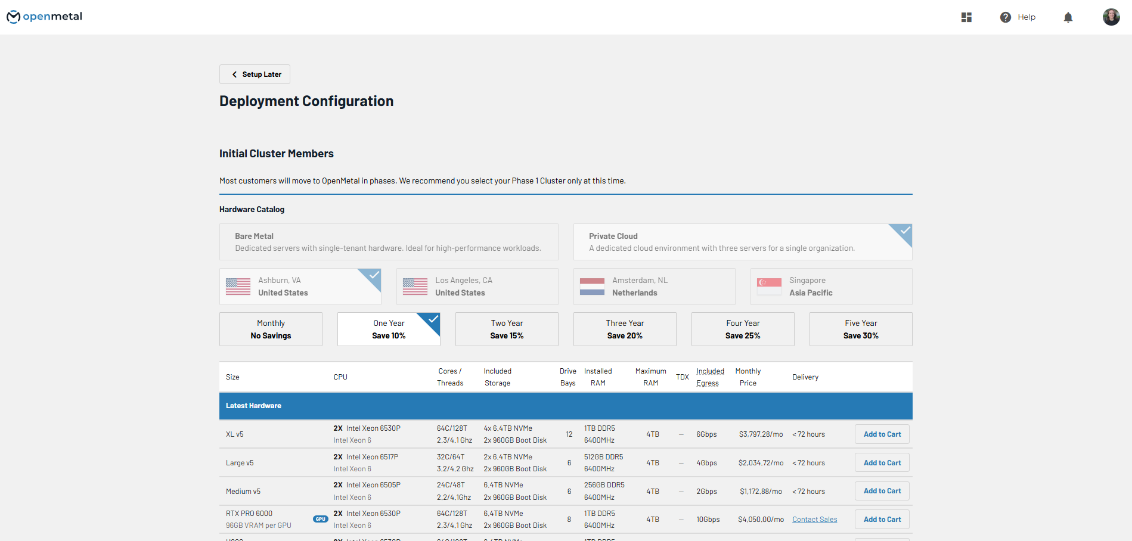1132x541 pixels.
Task: Click the $2,034.72/mo price
Action: pos(761,463)
